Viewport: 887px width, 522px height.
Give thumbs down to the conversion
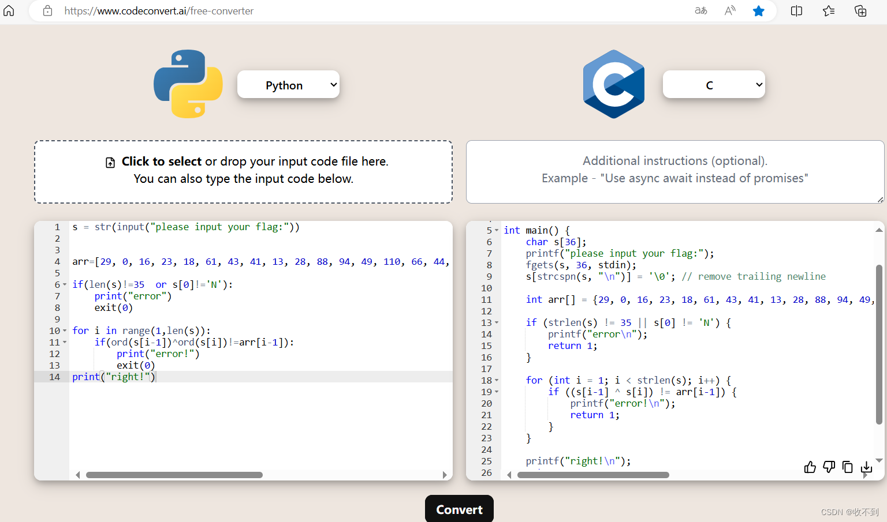coord(829,467)
